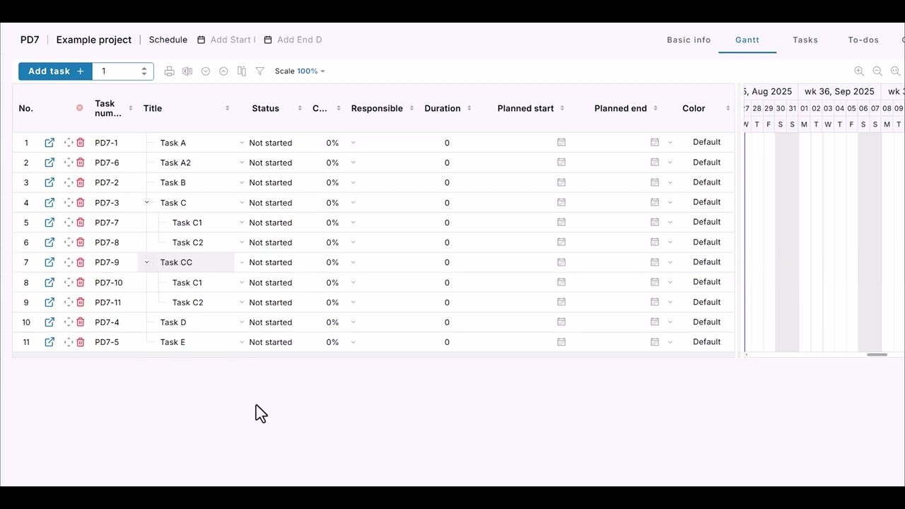Click the task count stepper arrows
Viewport: 905px width, 509px height.
(x=144, y=71)
